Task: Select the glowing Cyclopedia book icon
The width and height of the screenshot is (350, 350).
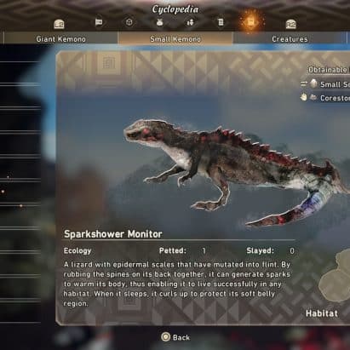Action: pyautogui.click(x=251, y=21)
